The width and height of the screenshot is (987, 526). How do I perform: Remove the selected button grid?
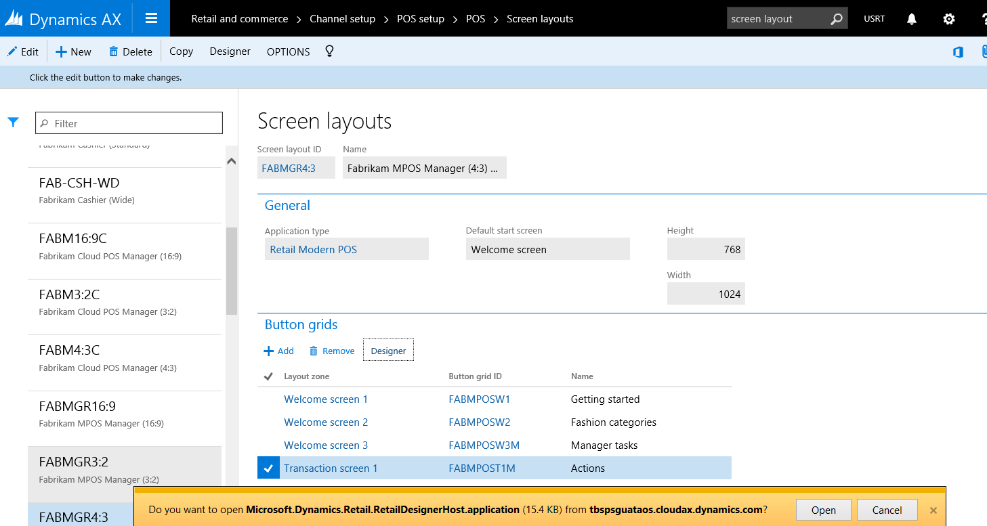[332, 351]
